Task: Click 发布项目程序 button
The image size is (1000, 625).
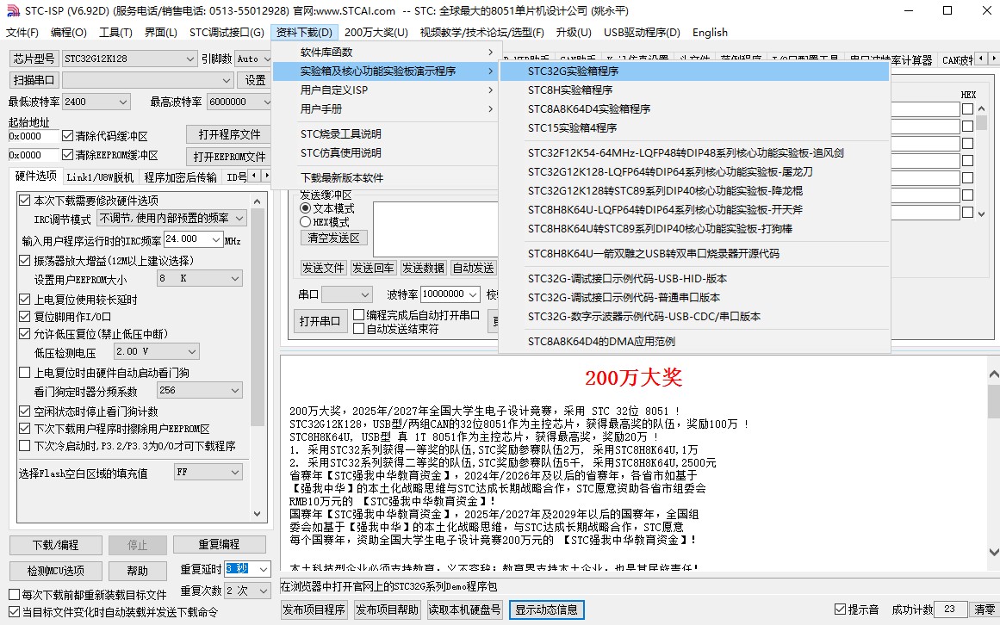Action: coord(314,610)
